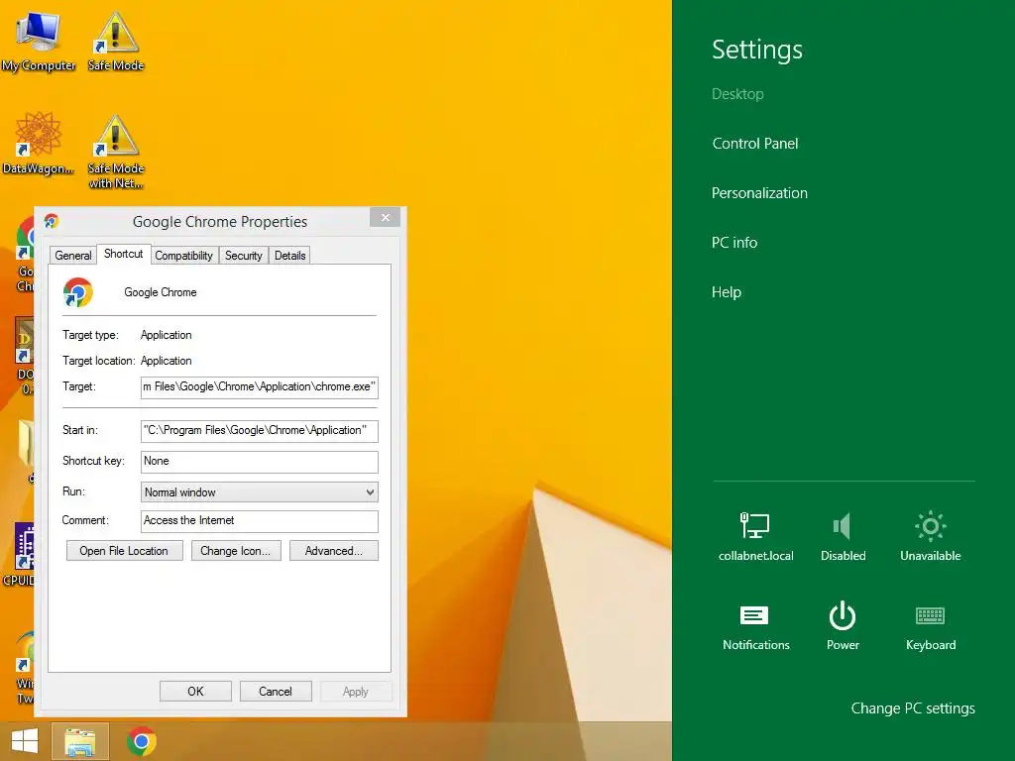Open the Power options icon

(x=843, y=626)
